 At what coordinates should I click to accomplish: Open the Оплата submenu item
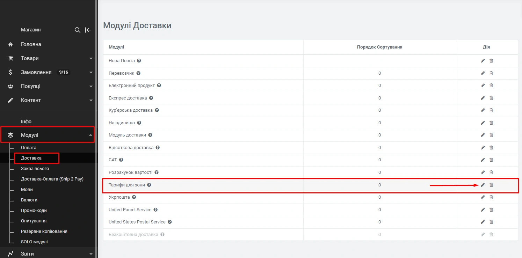pyautogui.click(x=29, y=148)
